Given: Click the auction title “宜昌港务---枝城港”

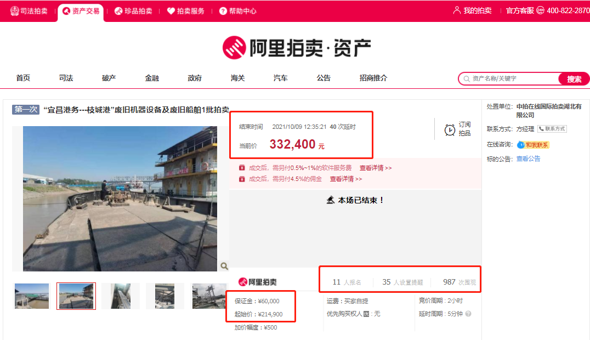Looking at the screenshot, I should point(136,110).
